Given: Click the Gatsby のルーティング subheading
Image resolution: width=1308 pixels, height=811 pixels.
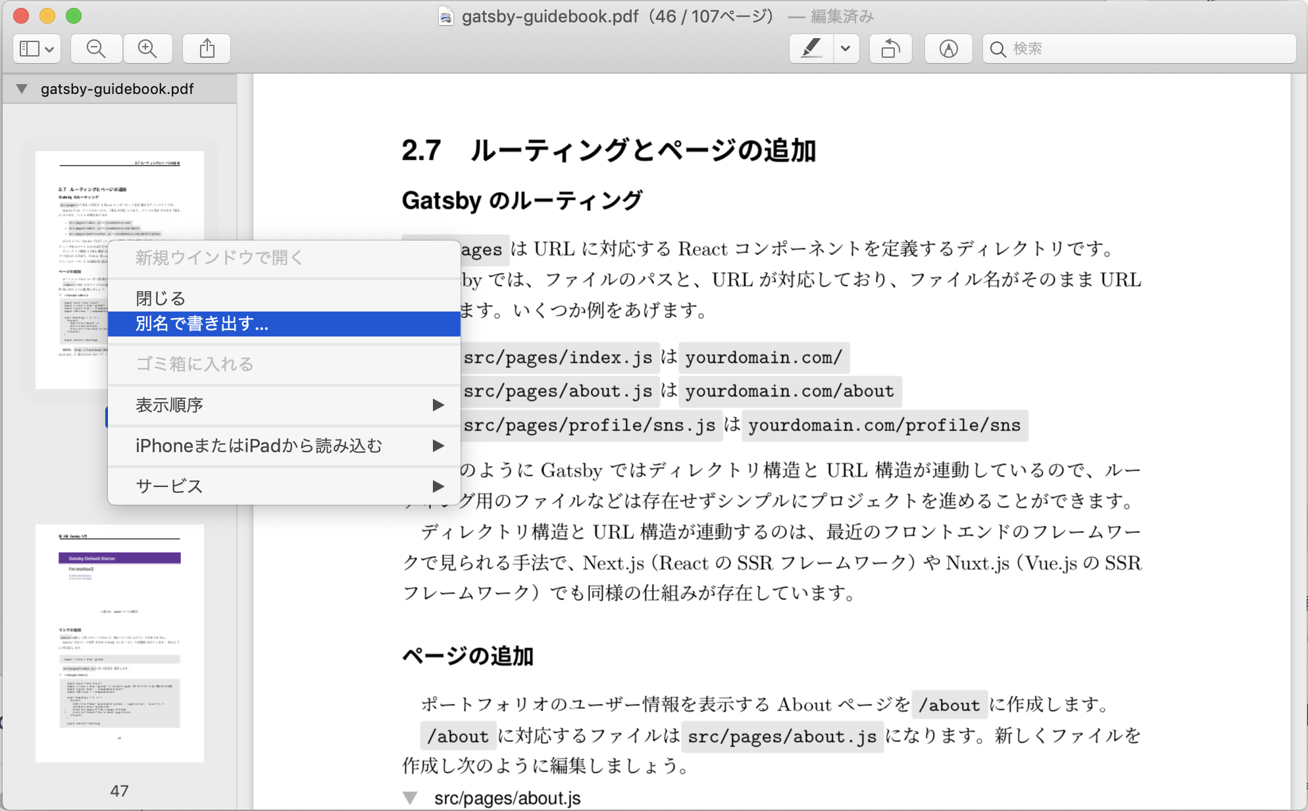Looking at the screenshot, I should click(522, 200).
